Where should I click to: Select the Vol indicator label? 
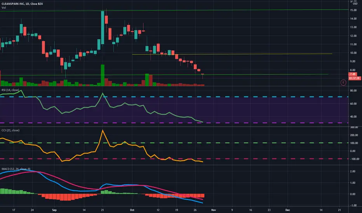[4, 8]
